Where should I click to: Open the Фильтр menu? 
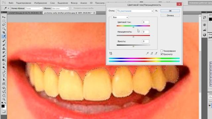(74, 3)
